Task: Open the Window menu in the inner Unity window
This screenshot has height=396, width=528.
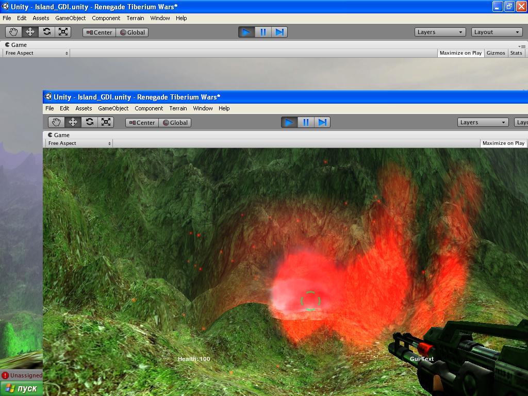Action: [x=203, y=108]
